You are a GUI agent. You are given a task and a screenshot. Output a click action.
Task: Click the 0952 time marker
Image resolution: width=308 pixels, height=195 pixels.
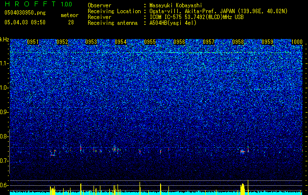[62, 42]
